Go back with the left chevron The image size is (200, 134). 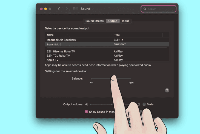(x=59, y=9)
